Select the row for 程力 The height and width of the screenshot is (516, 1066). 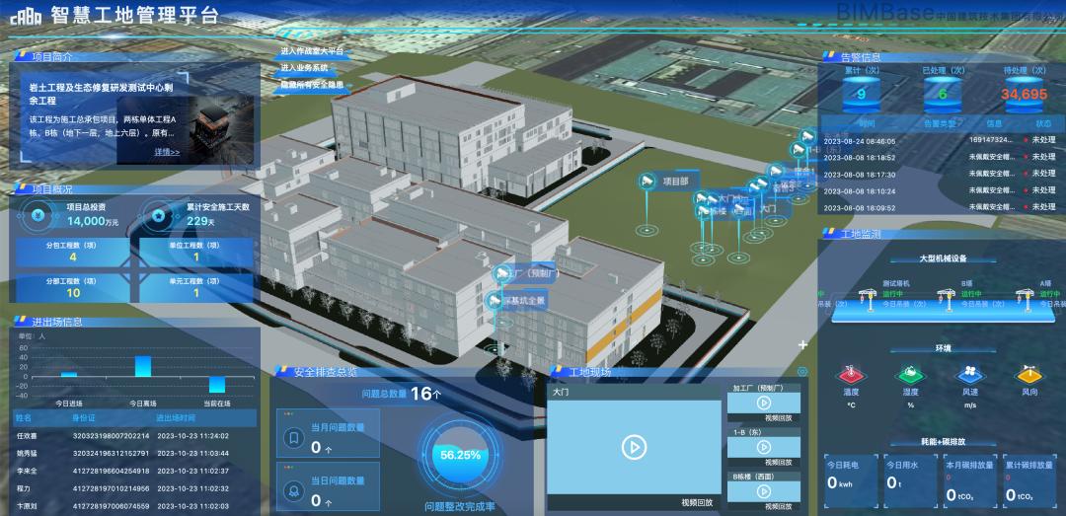[134, 488]
